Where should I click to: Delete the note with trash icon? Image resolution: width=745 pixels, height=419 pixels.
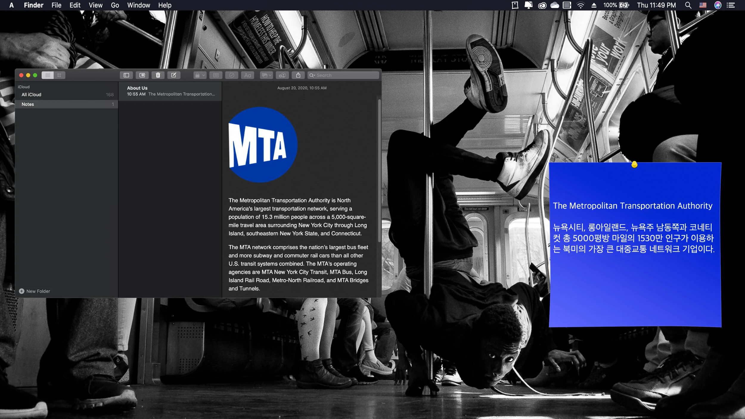pos(158,75)
